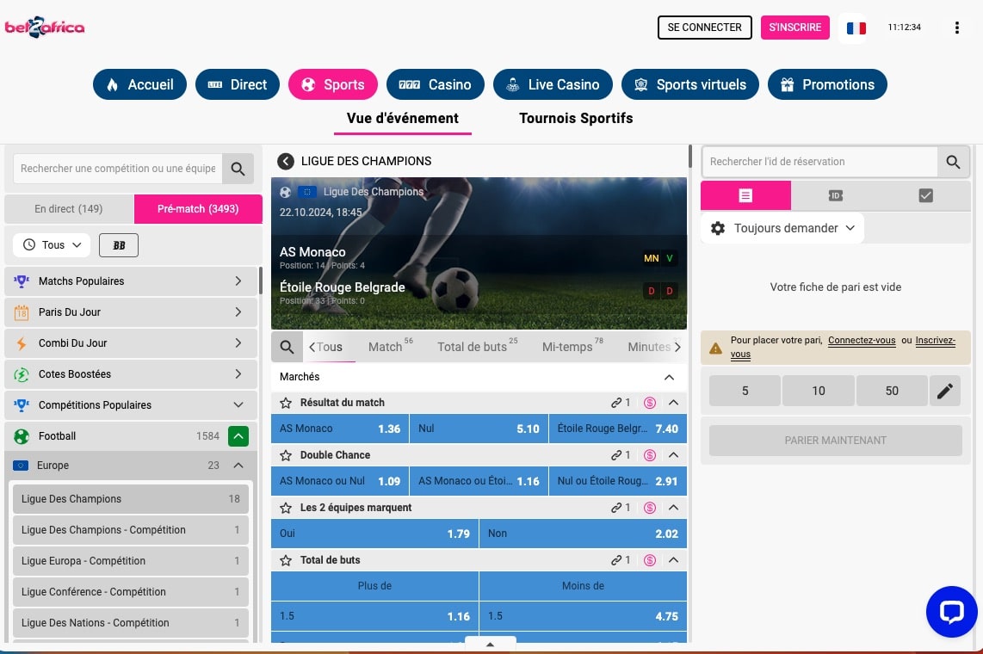Screen dimensions: 983x654
Task: Toggle favorite star on Total de buts market
Action: (285, 559)
